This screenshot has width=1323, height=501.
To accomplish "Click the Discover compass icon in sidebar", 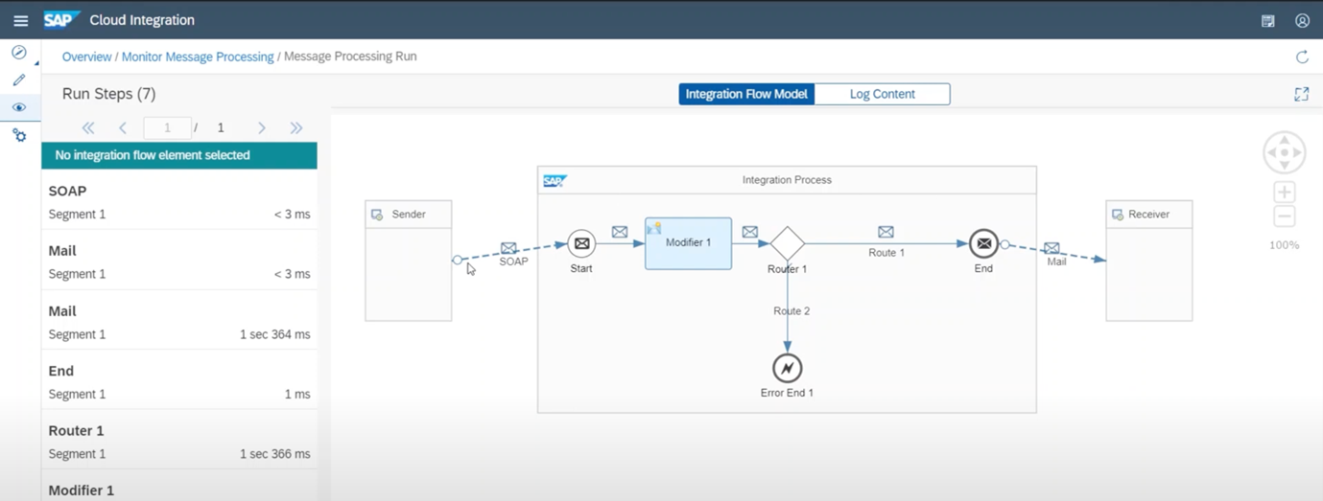I will [x=18, y=53].
